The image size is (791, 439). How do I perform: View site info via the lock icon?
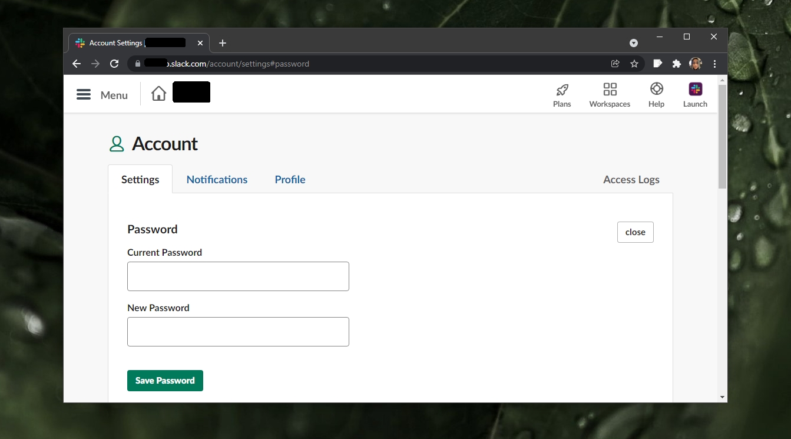[138, 64]
